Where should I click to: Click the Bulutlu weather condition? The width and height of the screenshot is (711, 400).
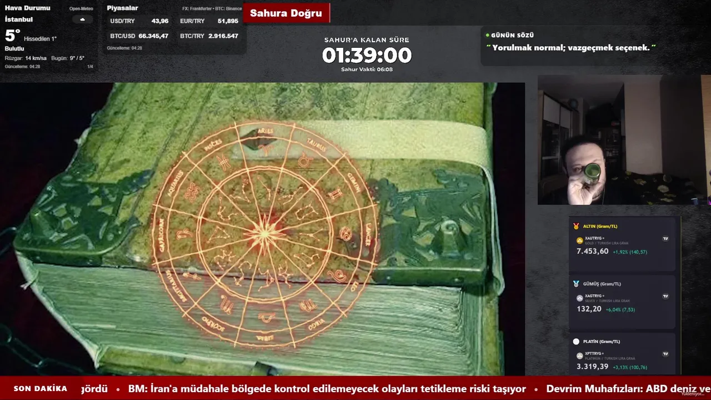point(14,49)
